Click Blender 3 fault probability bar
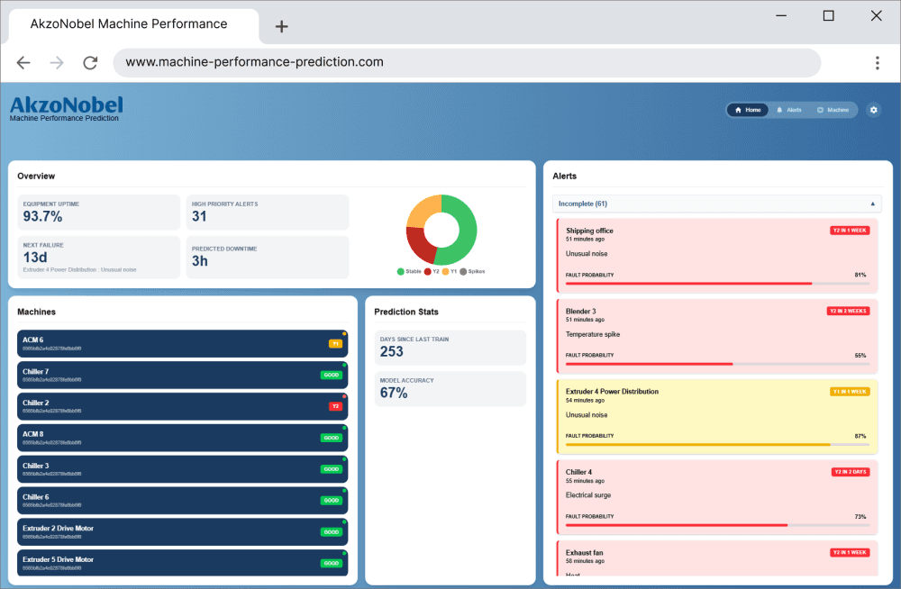The width and height of the screenshot is (901, 589). (x=717, y=364)
